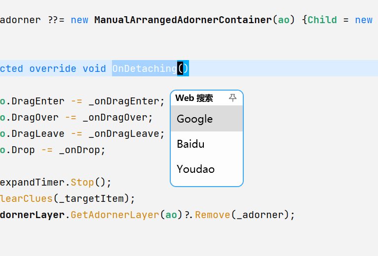The image size is (378, 256).
Task: Place the cursor on the _onDragEnter identifier
Action: click(124, 101)
